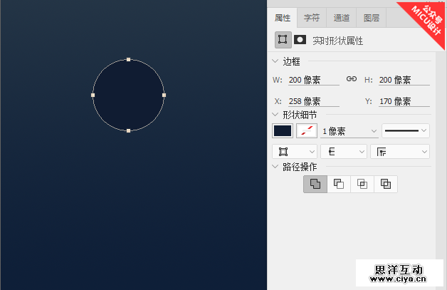
Task: Switch to the 通道 tab
Action: click(x=341, y=18)
